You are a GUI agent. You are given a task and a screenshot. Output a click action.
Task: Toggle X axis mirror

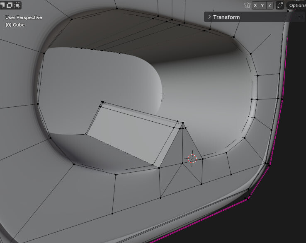[x=255, y=5]
